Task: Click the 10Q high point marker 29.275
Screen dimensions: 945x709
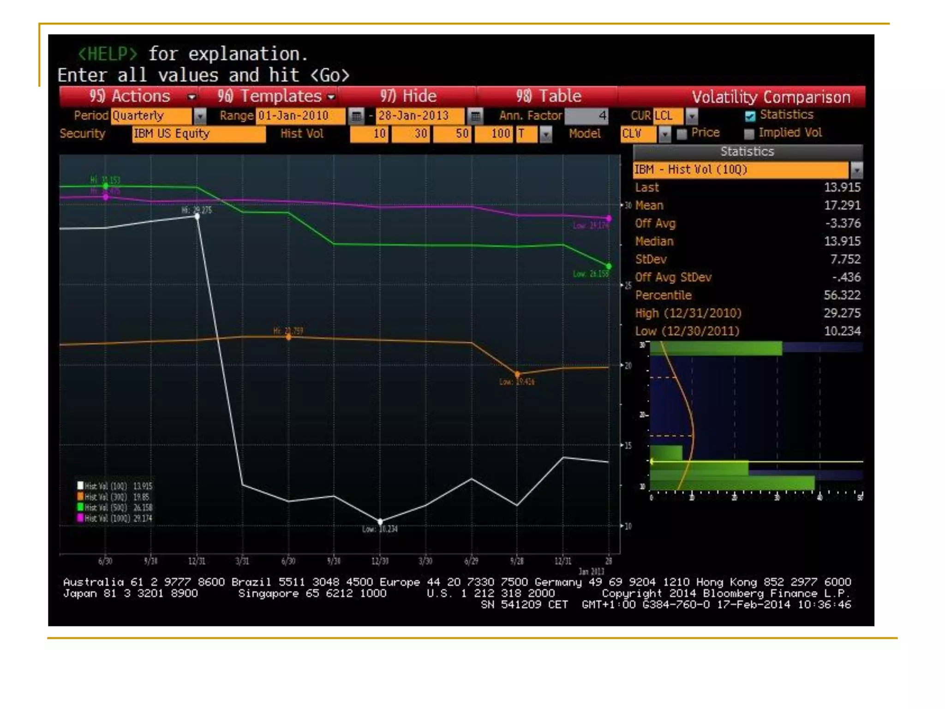Action: click(x=197, y=216)
